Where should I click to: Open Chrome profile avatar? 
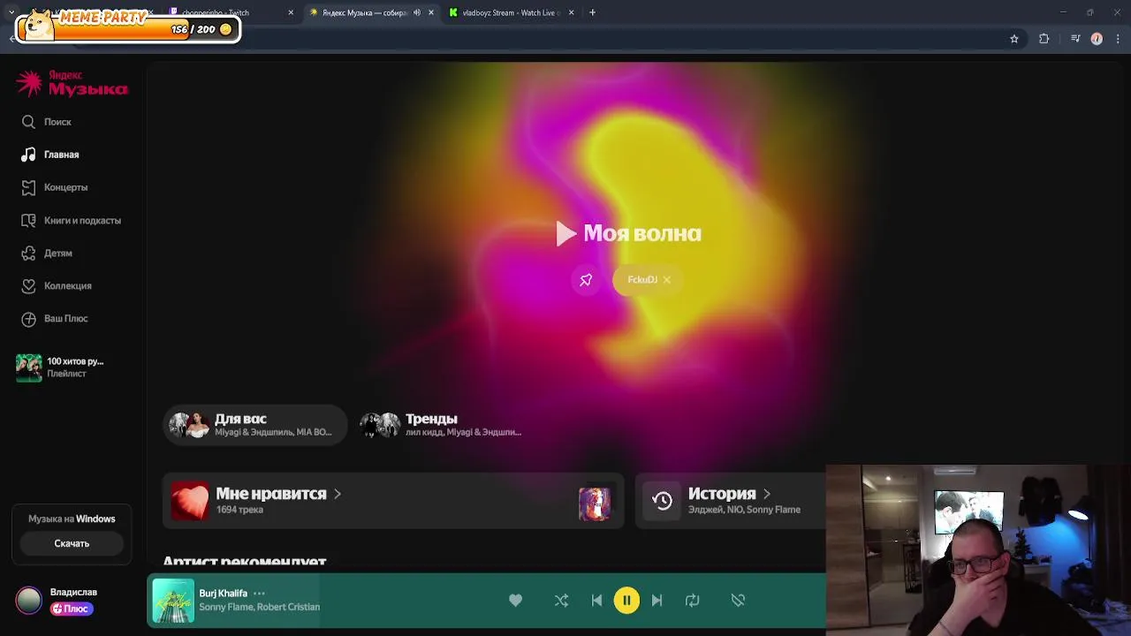click(x=1097, y=39)
